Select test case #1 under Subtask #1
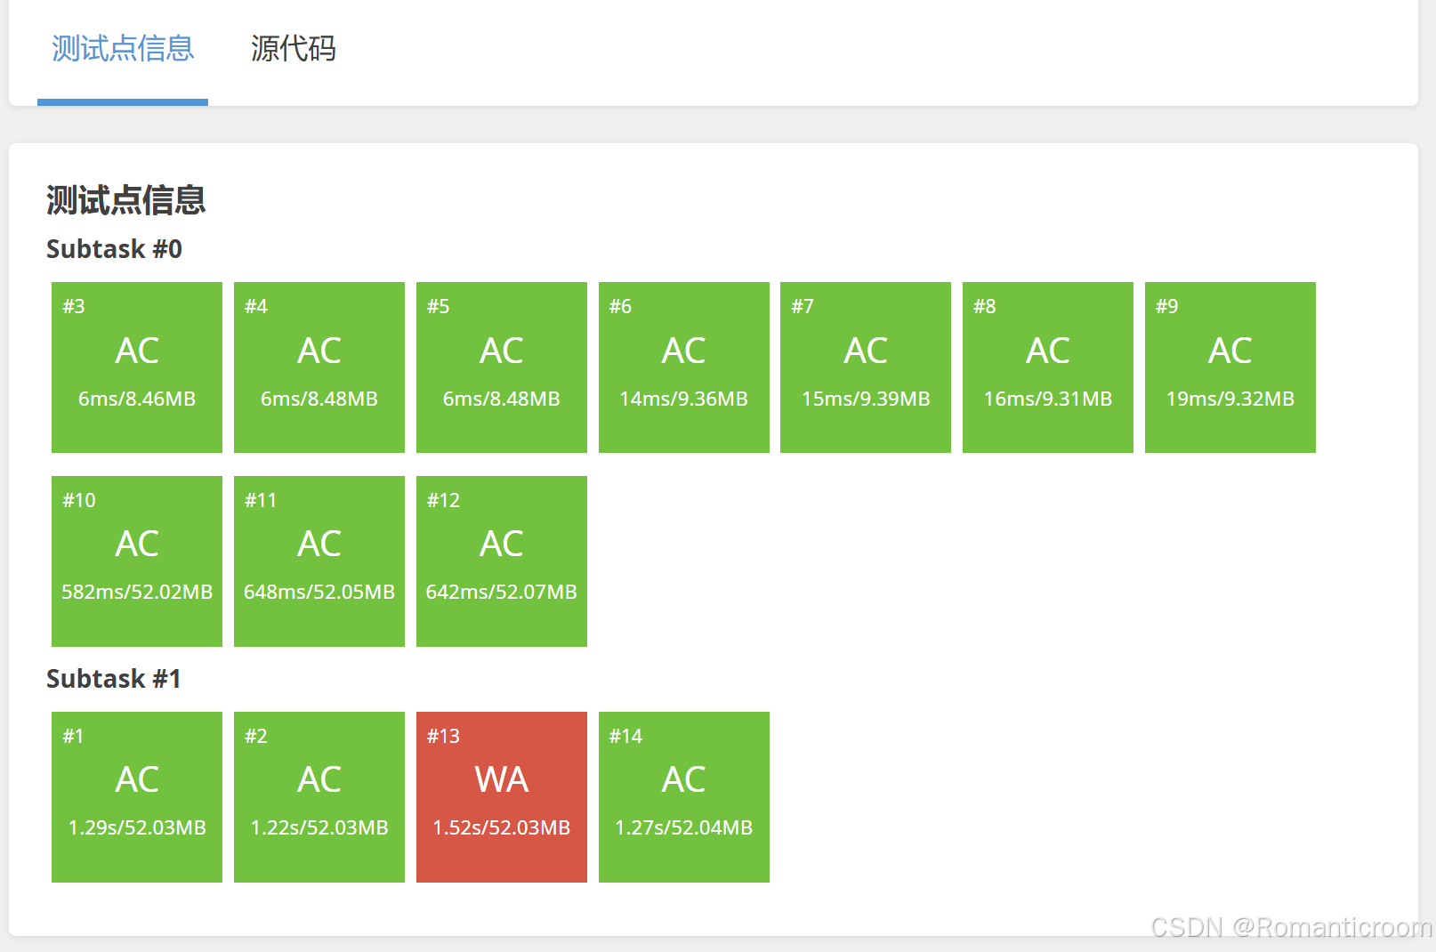The width and height of the screenshot is (1436, 952). coord(136,796)
